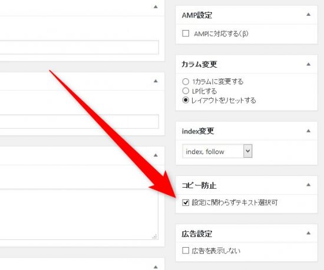Select the 1カラムに変更する radio button
The image size is (324, 270).
[186, 82]
